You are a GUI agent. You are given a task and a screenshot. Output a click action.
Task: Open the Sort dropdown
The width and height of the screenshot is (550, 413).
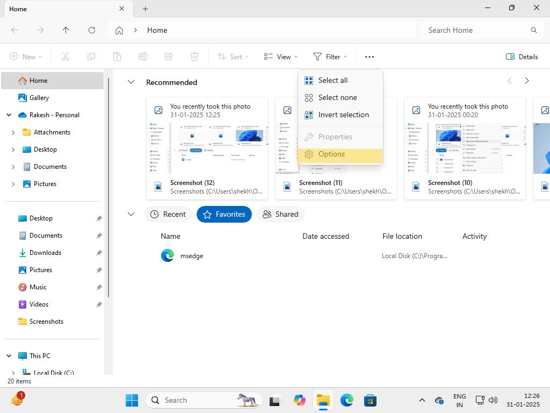tap(233, 56)
